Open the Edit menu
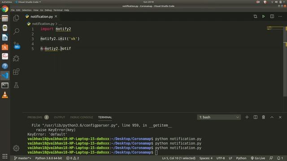Viewport: 287px width, 161px height. pos(18,10)
